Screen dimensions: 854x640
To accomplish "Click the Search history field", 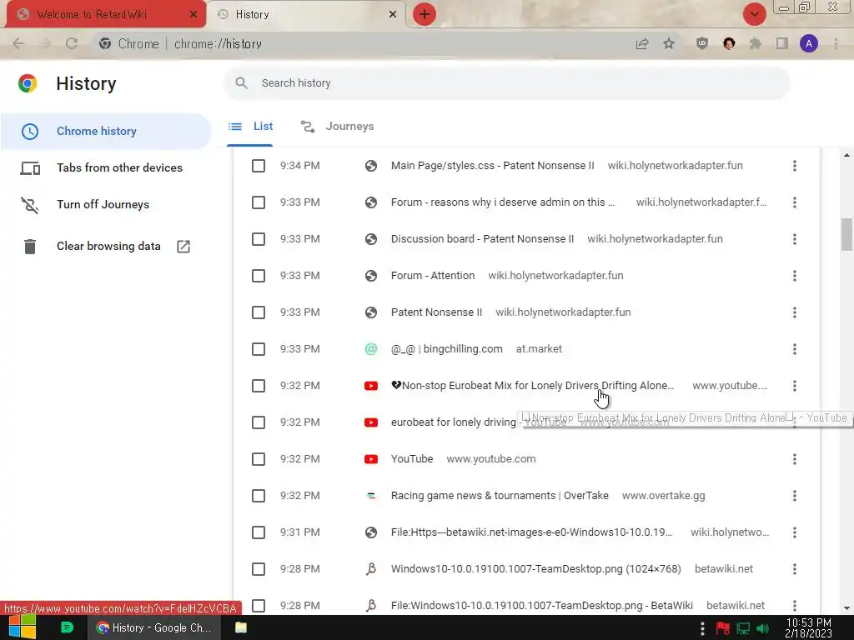I will pyautogui.click(x=506, y=83).
